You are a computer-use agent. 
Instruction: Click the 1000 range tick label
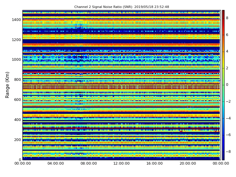(17, 60)
